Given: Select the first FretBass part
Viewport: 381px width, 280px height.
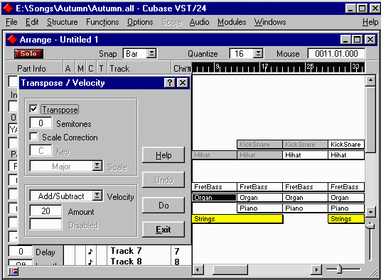Looking at the screenshot, I should [215, 187].
